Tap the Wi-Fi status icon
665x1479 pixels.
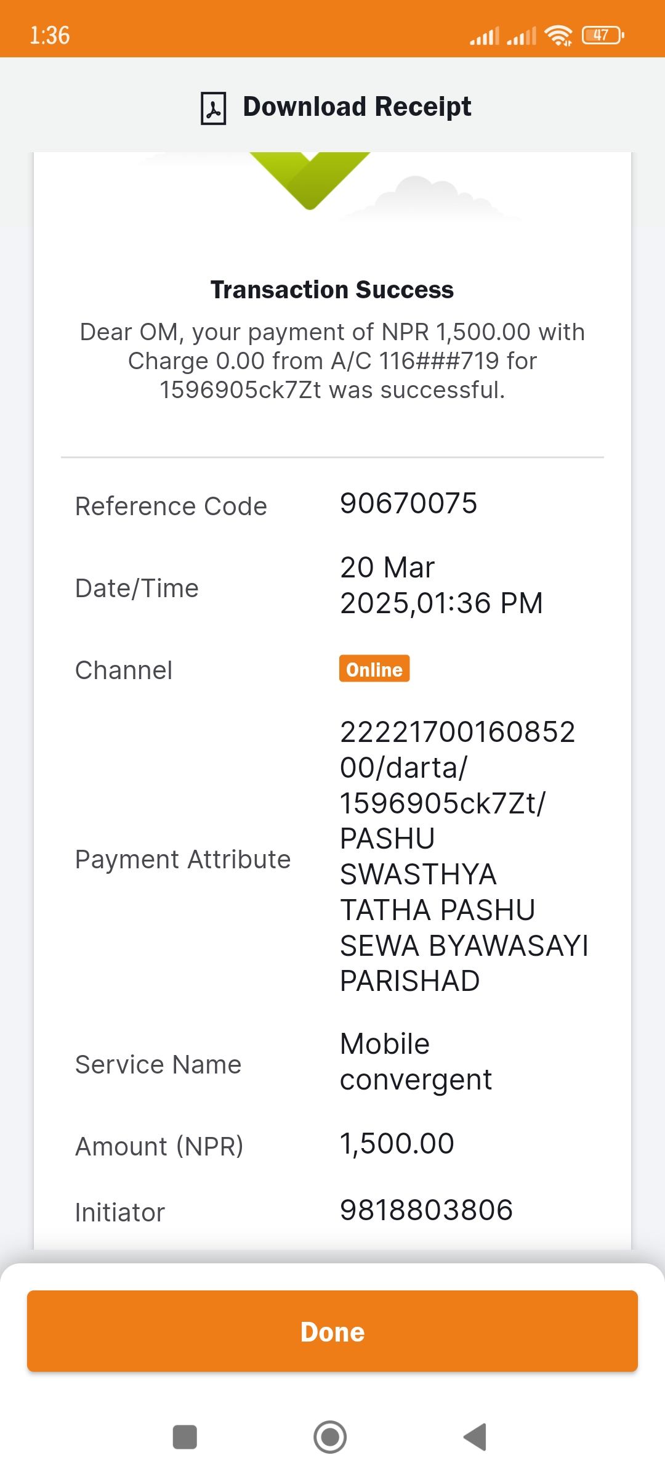(559, 36)
